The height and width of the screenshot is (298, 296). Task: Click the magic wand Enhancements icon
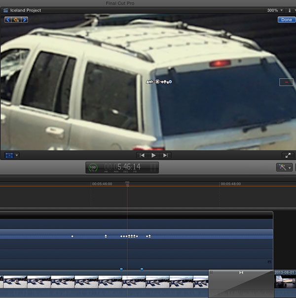pos(282,168)
